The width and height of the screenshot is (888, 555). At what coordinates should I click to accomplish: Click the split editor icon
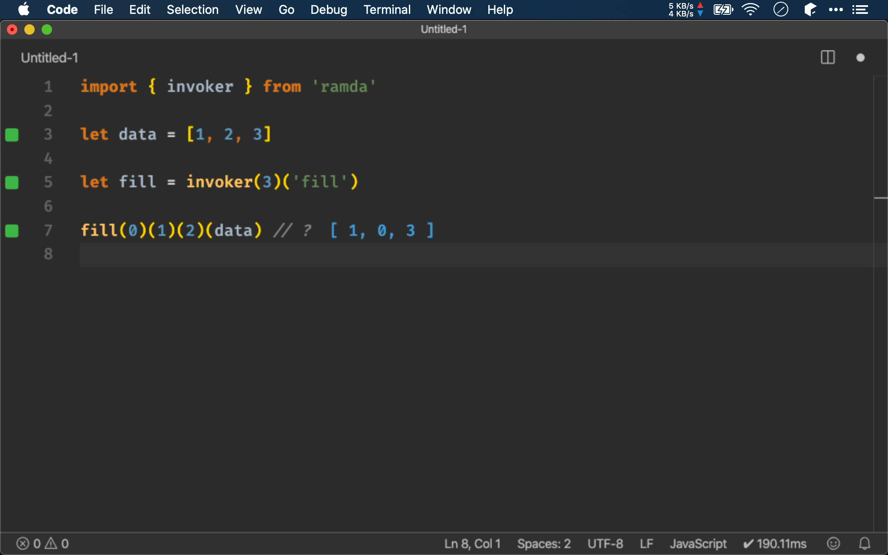[x=828, y=57]
